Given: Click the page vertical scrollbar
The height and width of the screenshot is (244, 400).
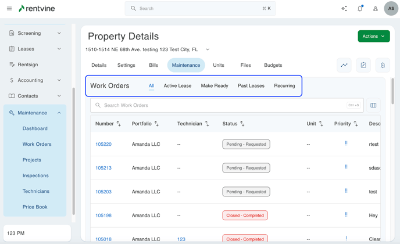Looking at the screenshot, I should coord(393,91).
